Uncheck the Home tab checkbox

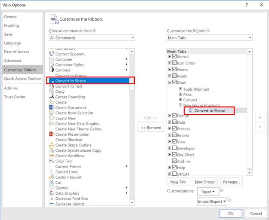(x=174, y=69)
